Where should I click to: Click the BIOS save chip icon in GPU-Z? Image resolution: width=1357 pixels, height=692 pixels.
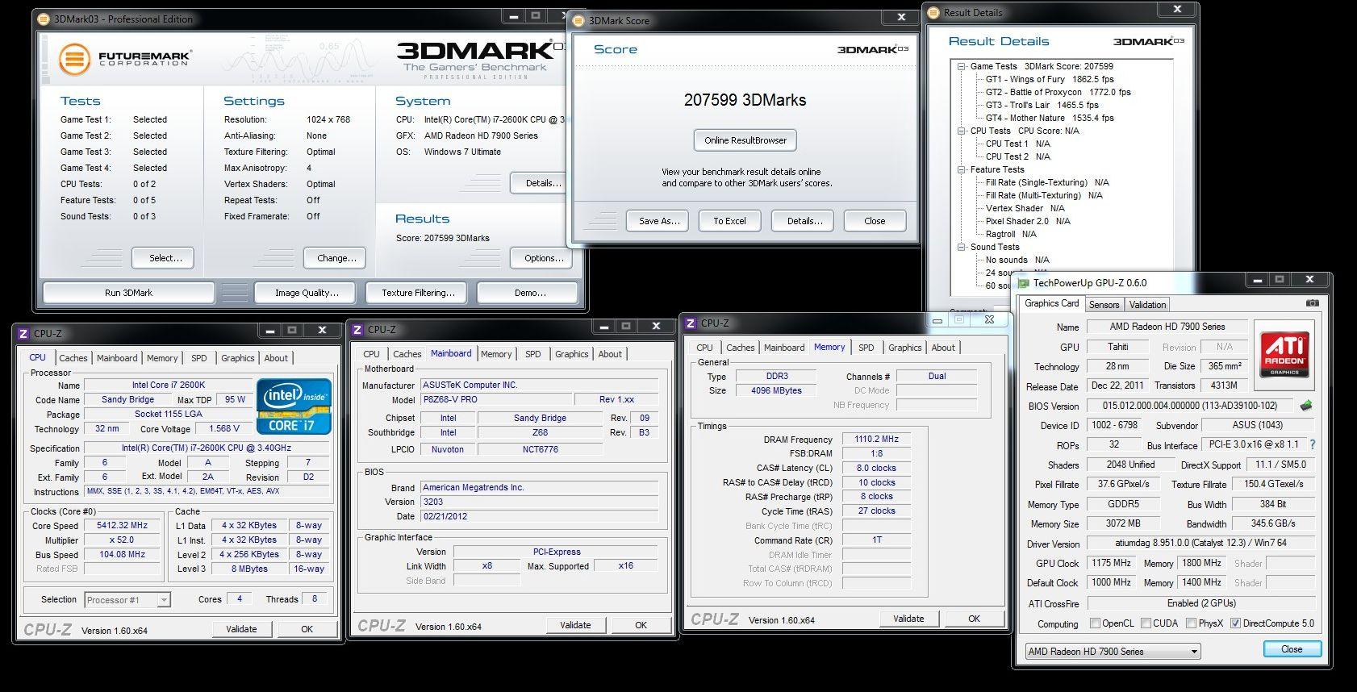(x=1306, y=406)
